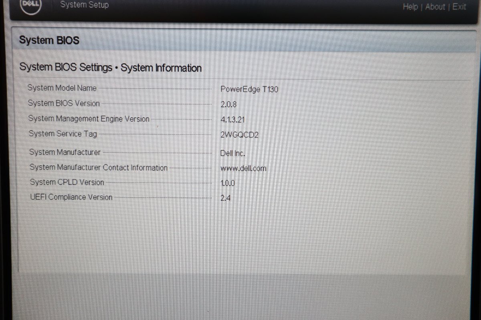481x320 pixels.
Task: Click System BIOS Settings breadcrumb heading
Action: [x=110, y=68]
